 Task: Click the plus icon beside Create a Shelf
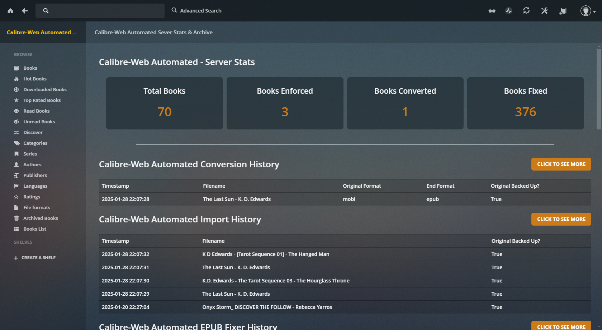coord(16,258)
